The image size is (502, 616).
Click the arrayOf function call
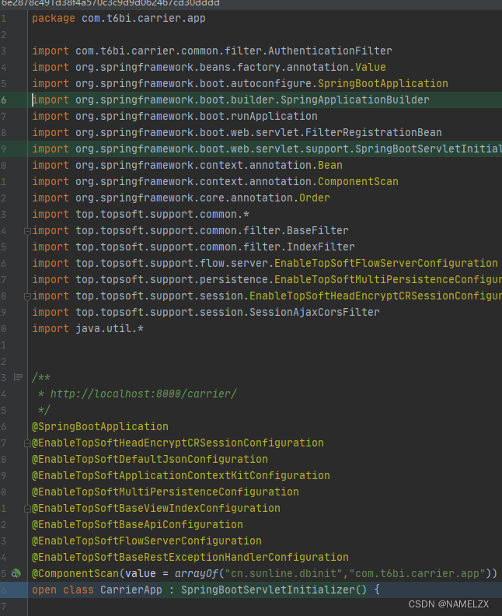pyautogui.click(x=194, y=574)
